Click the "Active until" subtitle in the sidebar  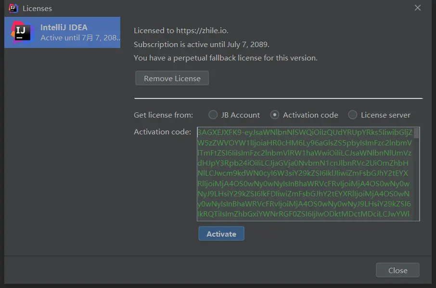(x=80, y=37)
